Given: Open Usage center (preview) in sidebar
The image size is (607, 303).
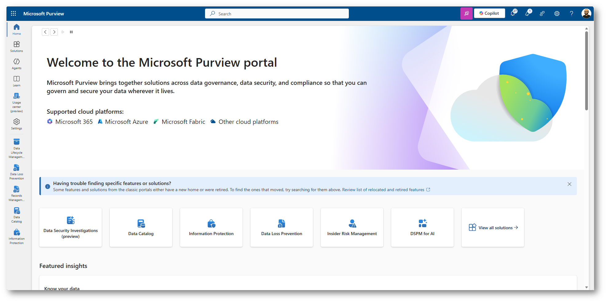Looking at the screenshot, I should pos(17,103).
